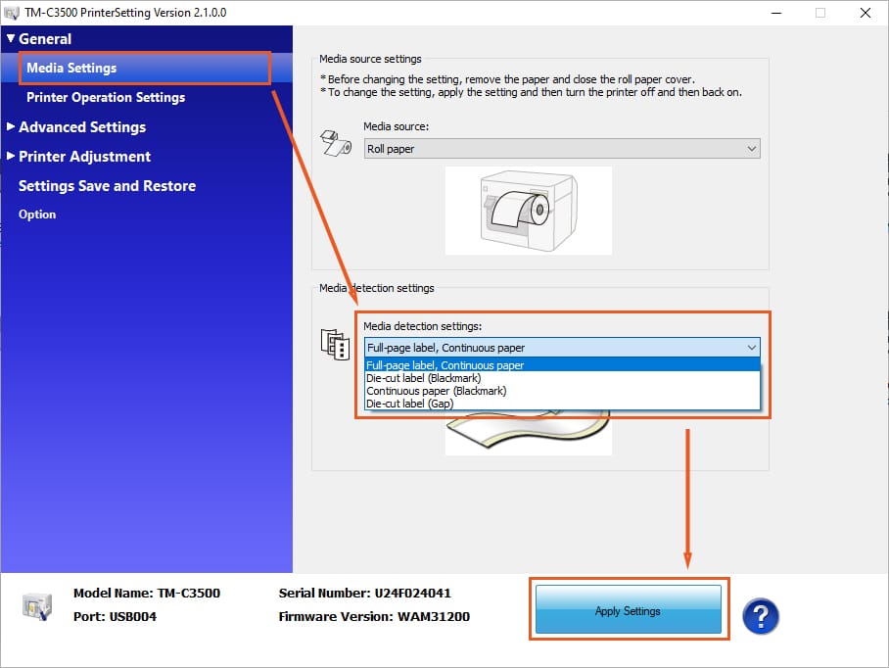Click the Serial Number U24F024041 text
889x668 pixels.
364,594
